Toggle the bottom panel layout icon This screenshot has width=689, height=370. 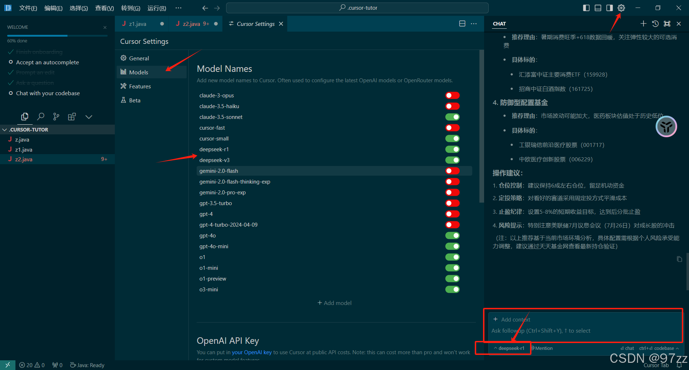click(x=598, y=8)
